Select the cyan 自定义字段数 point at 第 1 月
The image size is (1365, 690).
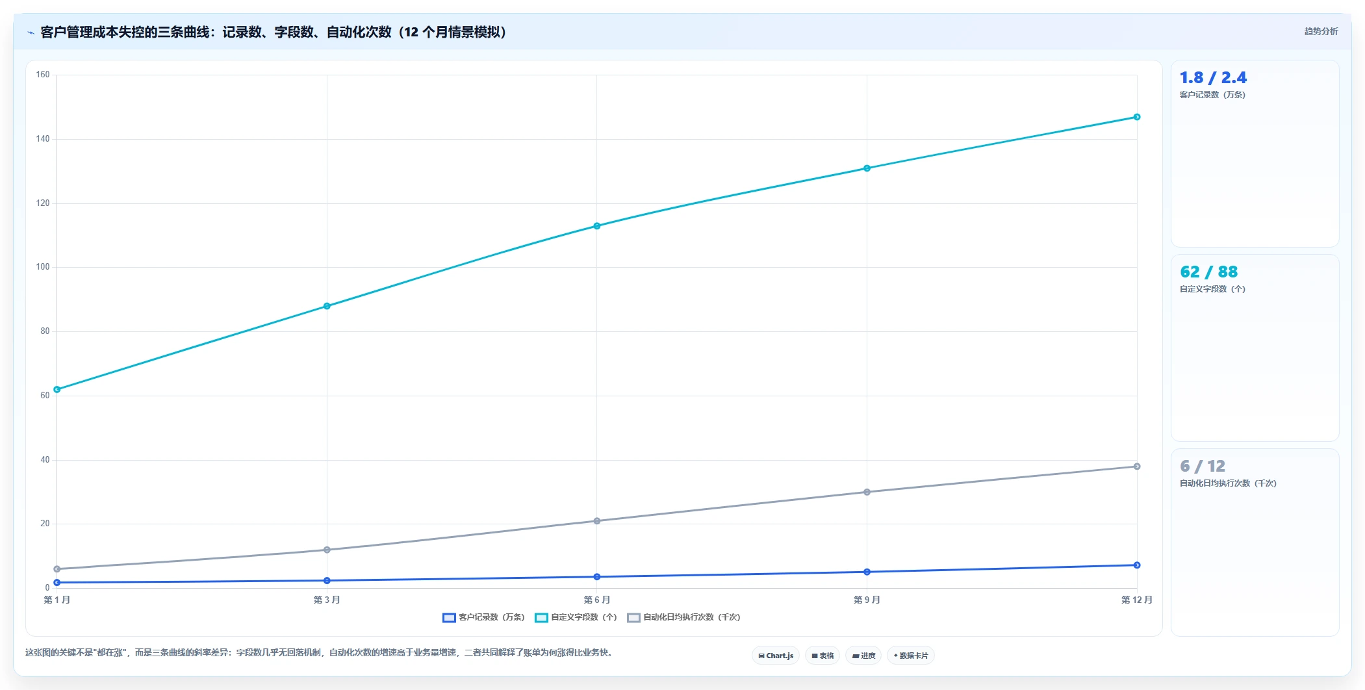[57, 390]
